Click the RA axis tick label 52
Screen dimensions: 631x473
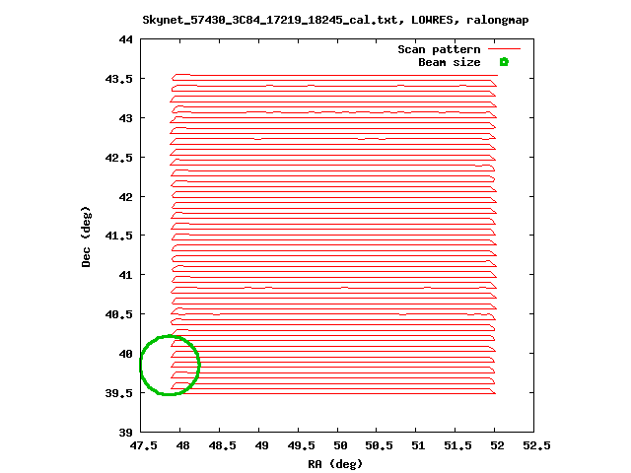pyautogui.click(x=497, y=445)
